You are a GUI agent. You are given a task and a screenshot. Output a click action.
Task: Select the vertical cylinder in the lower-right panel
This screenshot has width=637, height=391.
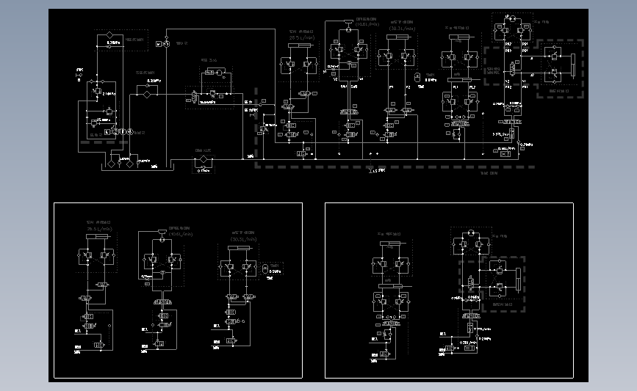pyautogui.click(x=518, y=279)
